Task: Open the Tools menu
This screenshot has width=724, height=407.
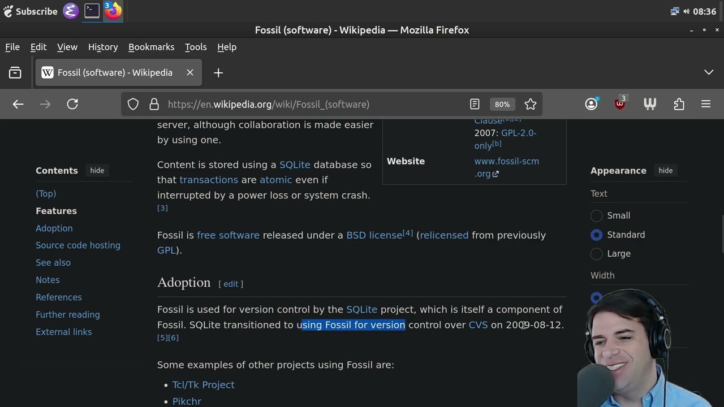Action: (x=196, y=47)
